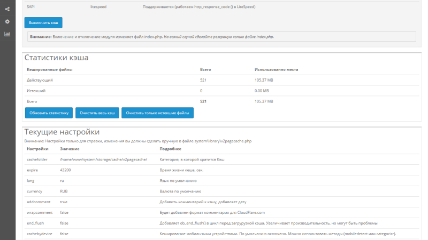Screen dimensions: 428x240
Task: Select the RUB currency value
Action: point(64,191)
